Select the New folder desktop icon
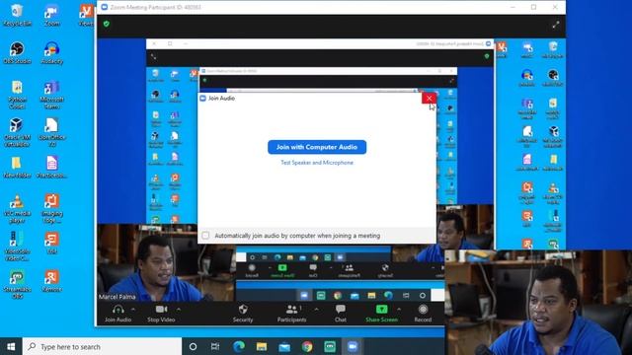This screenshot has height=355, width=632. 17,167
